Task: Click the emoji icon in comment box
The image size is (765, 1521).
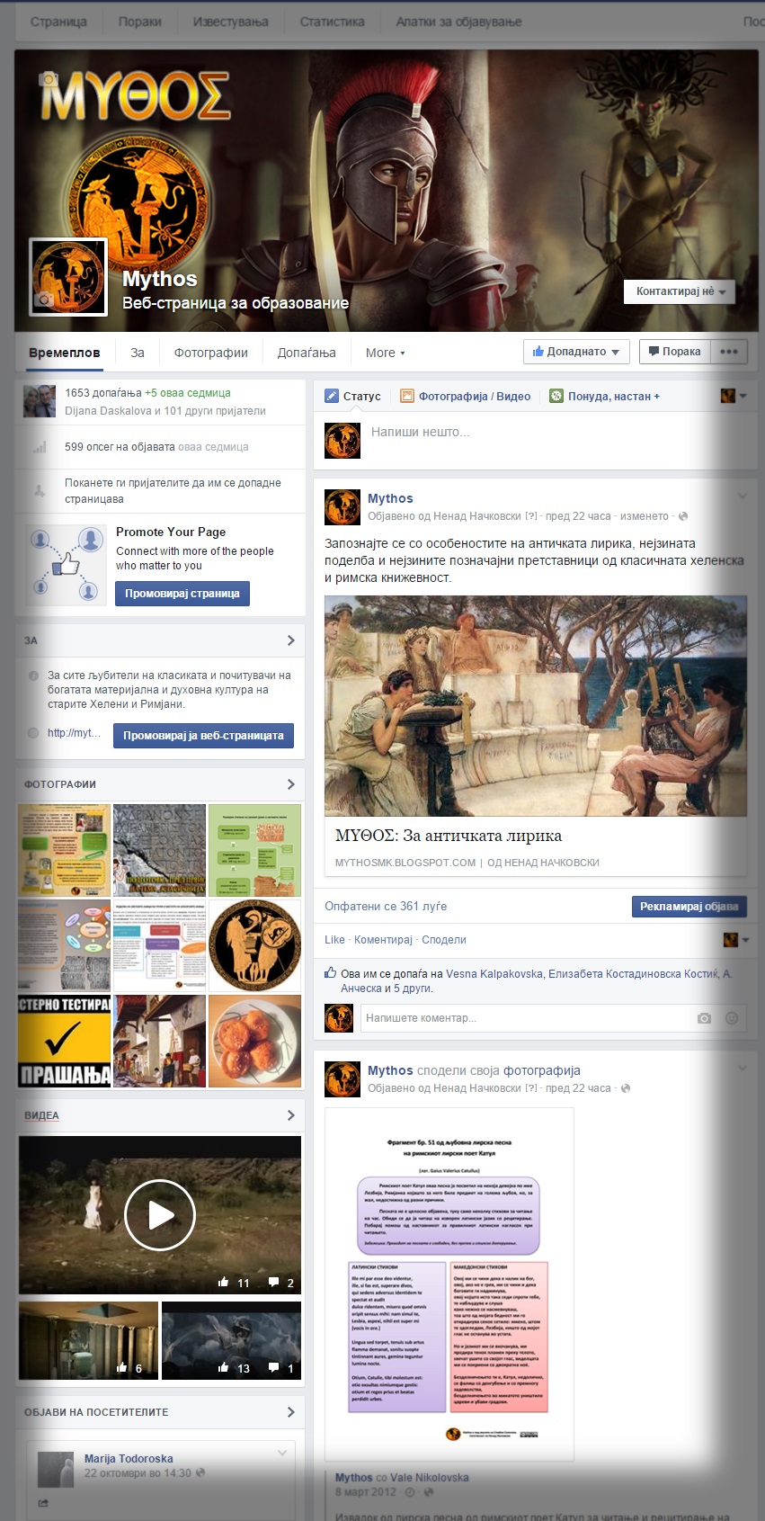Action: click(x=732, y=1018)
